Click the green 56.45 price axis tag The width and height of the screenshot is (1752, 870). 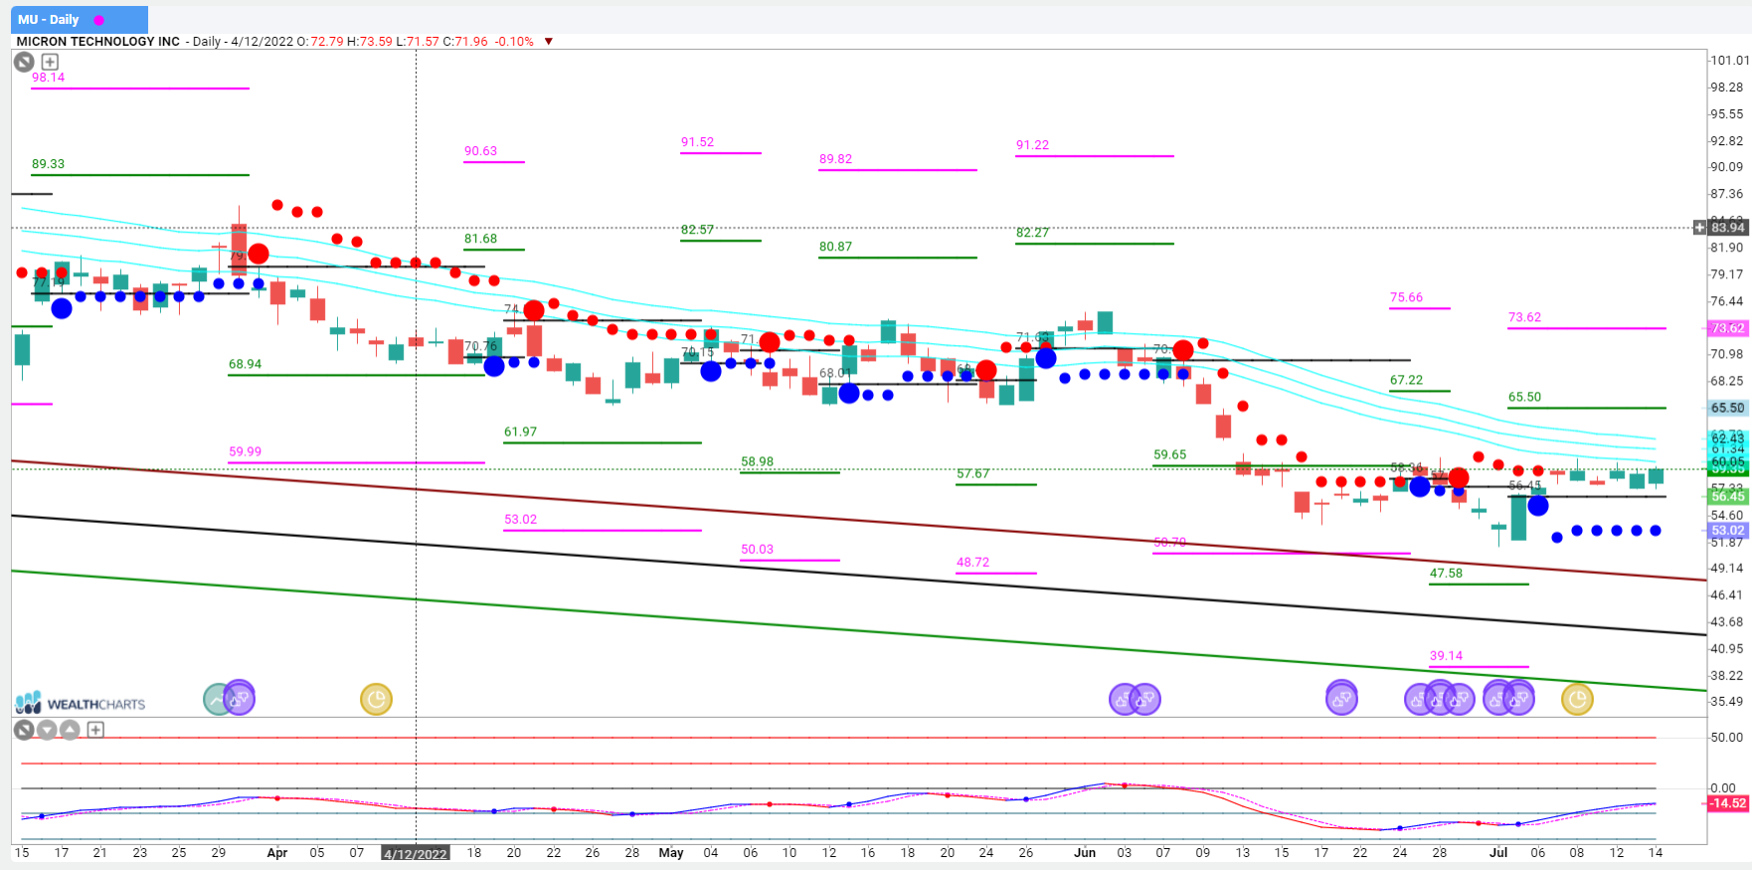tap(1728, 496)
